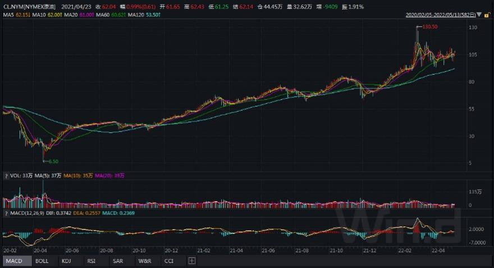Click the VOL: 33万 volume label
The width and height of the screenshot is (494, 268).
(x=21, y=176)
